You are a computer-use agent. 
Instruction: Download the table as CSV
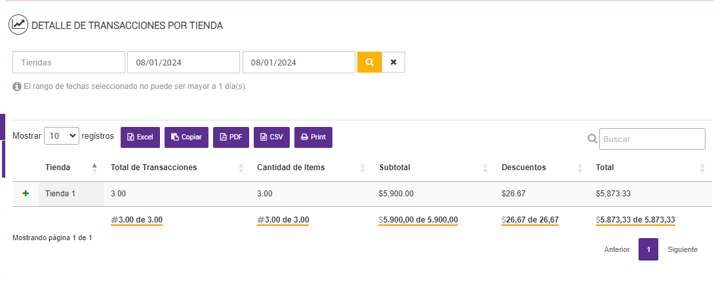pos(271,137)
